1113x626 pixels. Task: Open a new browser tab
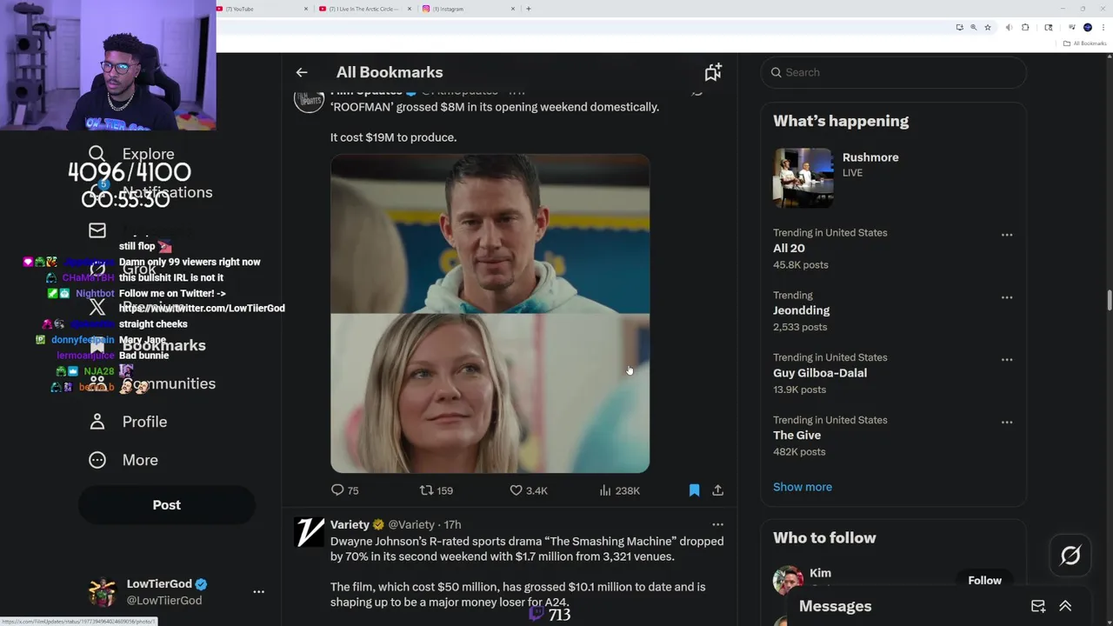coord(529,9)
